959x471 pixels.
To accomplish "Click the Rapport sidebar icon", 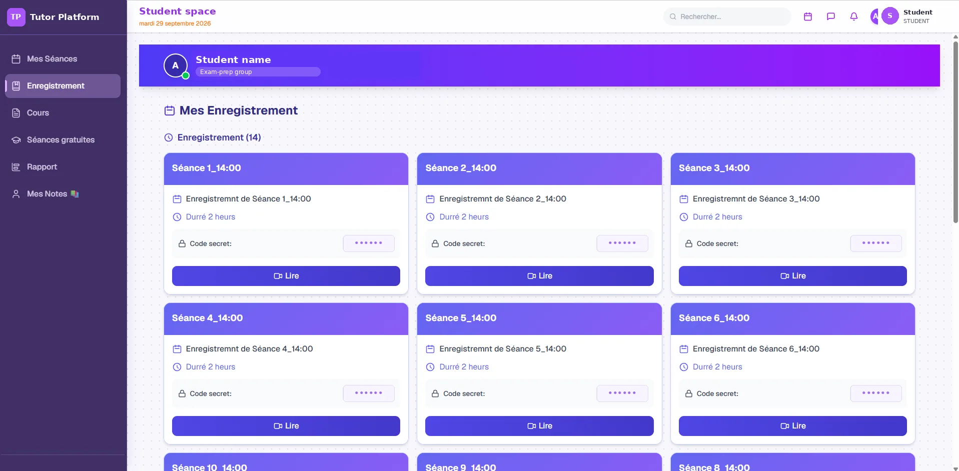I will pos(16,167).
